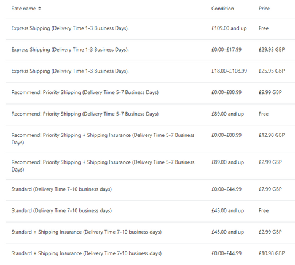This screenshot has width=295, height=265.
Task: Click the £0.00–£17.99 condition cell
Action: pos(226,50)
